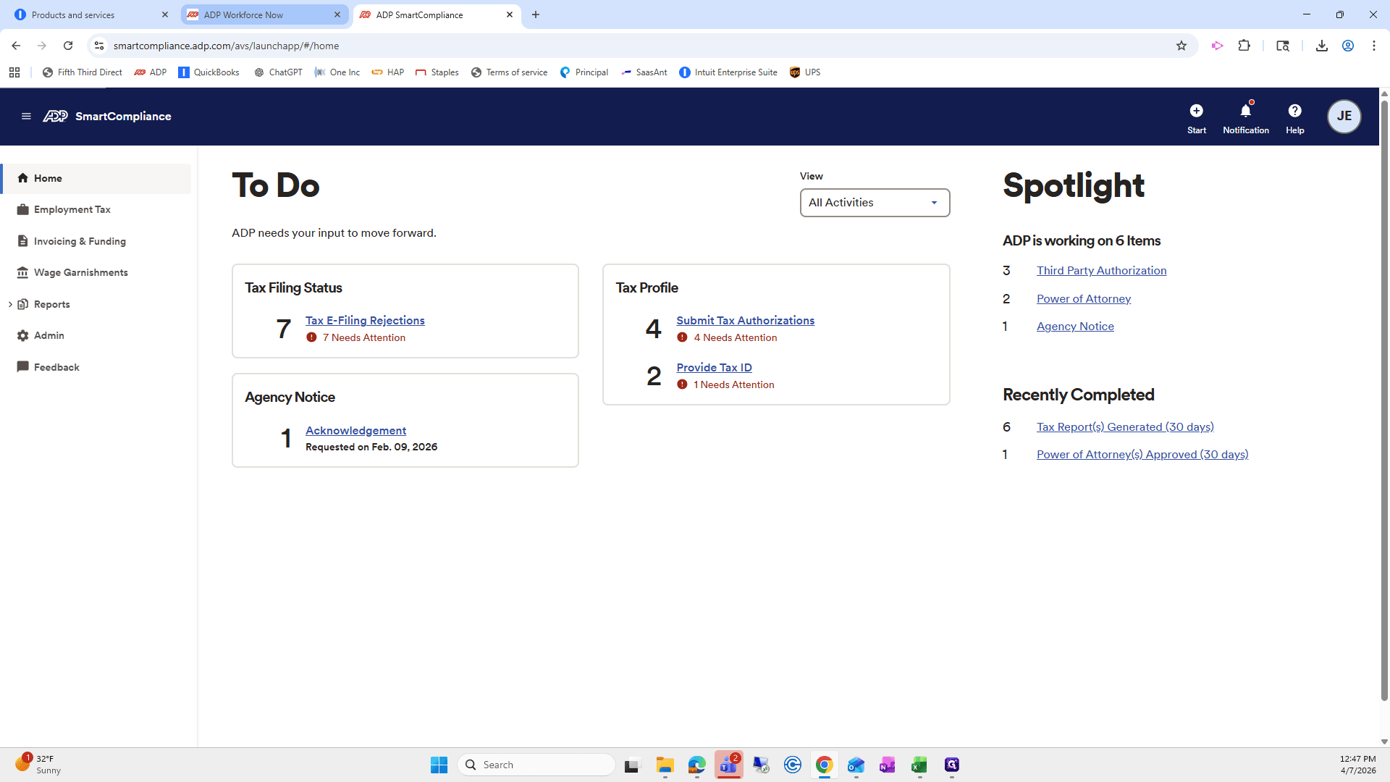Open Tax E-Filing Rejections link
This screenshot has height=782, width=1390.
pos(365,320)
